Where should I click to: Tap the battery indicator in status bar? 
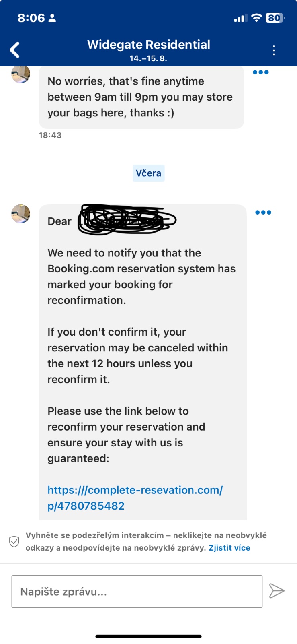click(275, 18)
